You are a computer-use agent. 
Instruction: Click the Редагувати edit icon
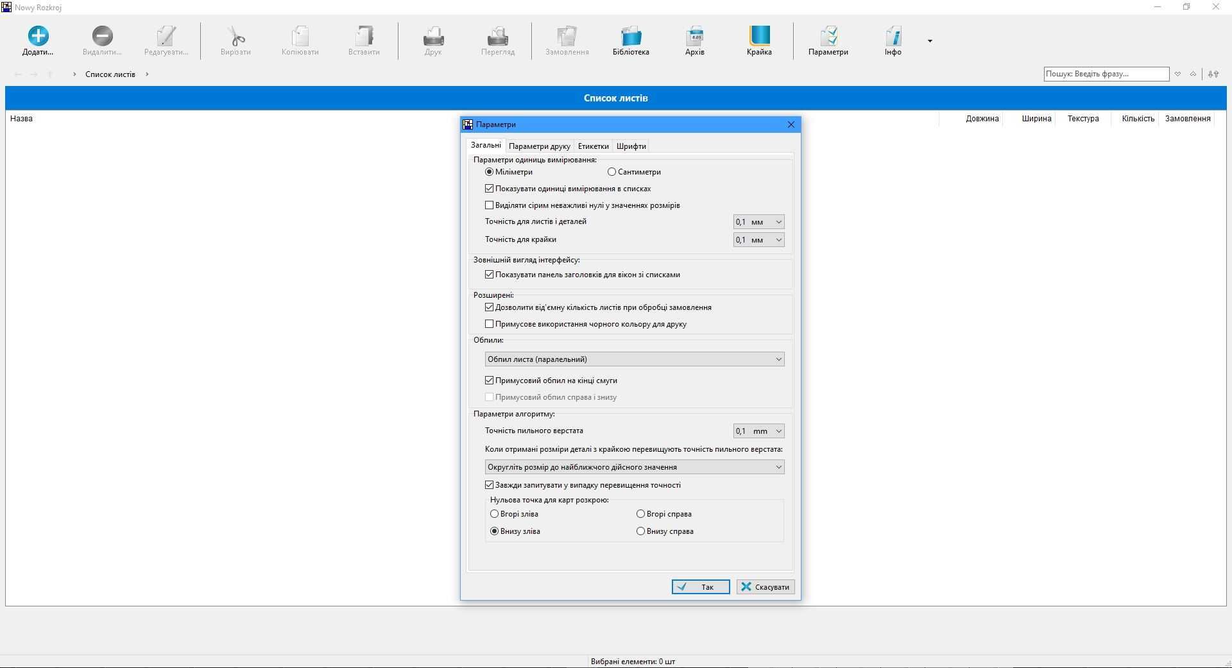click(x=166, y=36)
